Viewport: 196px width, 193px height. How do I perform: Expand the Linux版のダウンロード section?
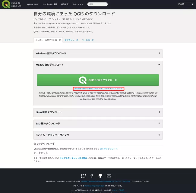pyautogui.click(x=98, y=112)
